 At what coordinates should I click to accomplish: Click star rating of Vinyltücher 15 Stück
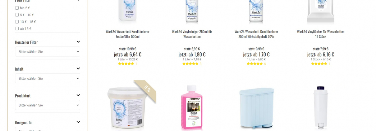[319, 64]
